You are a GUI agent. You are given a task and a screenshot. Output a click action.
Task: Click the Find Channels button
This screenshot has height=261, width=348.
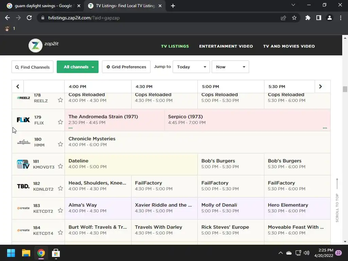[x=32, y=67]
